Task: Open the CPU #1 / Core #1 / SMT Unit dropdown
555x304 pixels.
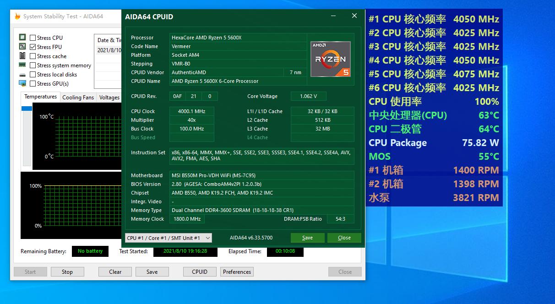Action: 169,238
